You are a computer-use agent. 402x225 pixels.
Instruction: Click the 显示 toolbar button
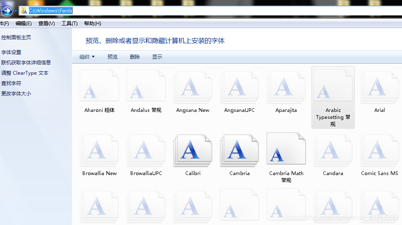157,57
